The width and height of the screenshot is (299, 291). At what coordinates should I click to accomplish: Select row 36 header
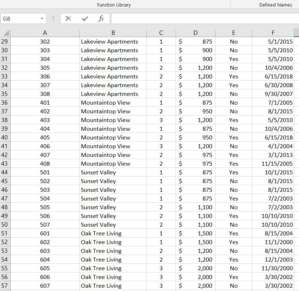pyautogui.click(x=5, y=102)
